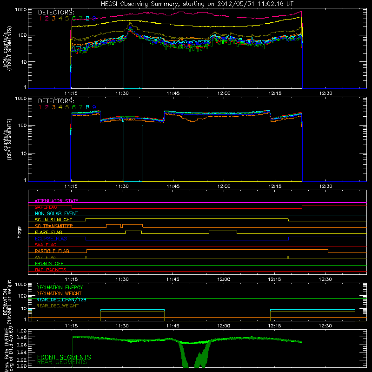Select 10 on rear segments y-axis
372x372 pixels.
pos(24,153)
